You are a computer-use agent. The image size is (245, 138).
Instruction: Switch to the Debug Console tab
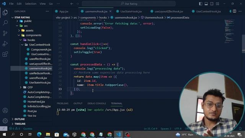(96, 103)
